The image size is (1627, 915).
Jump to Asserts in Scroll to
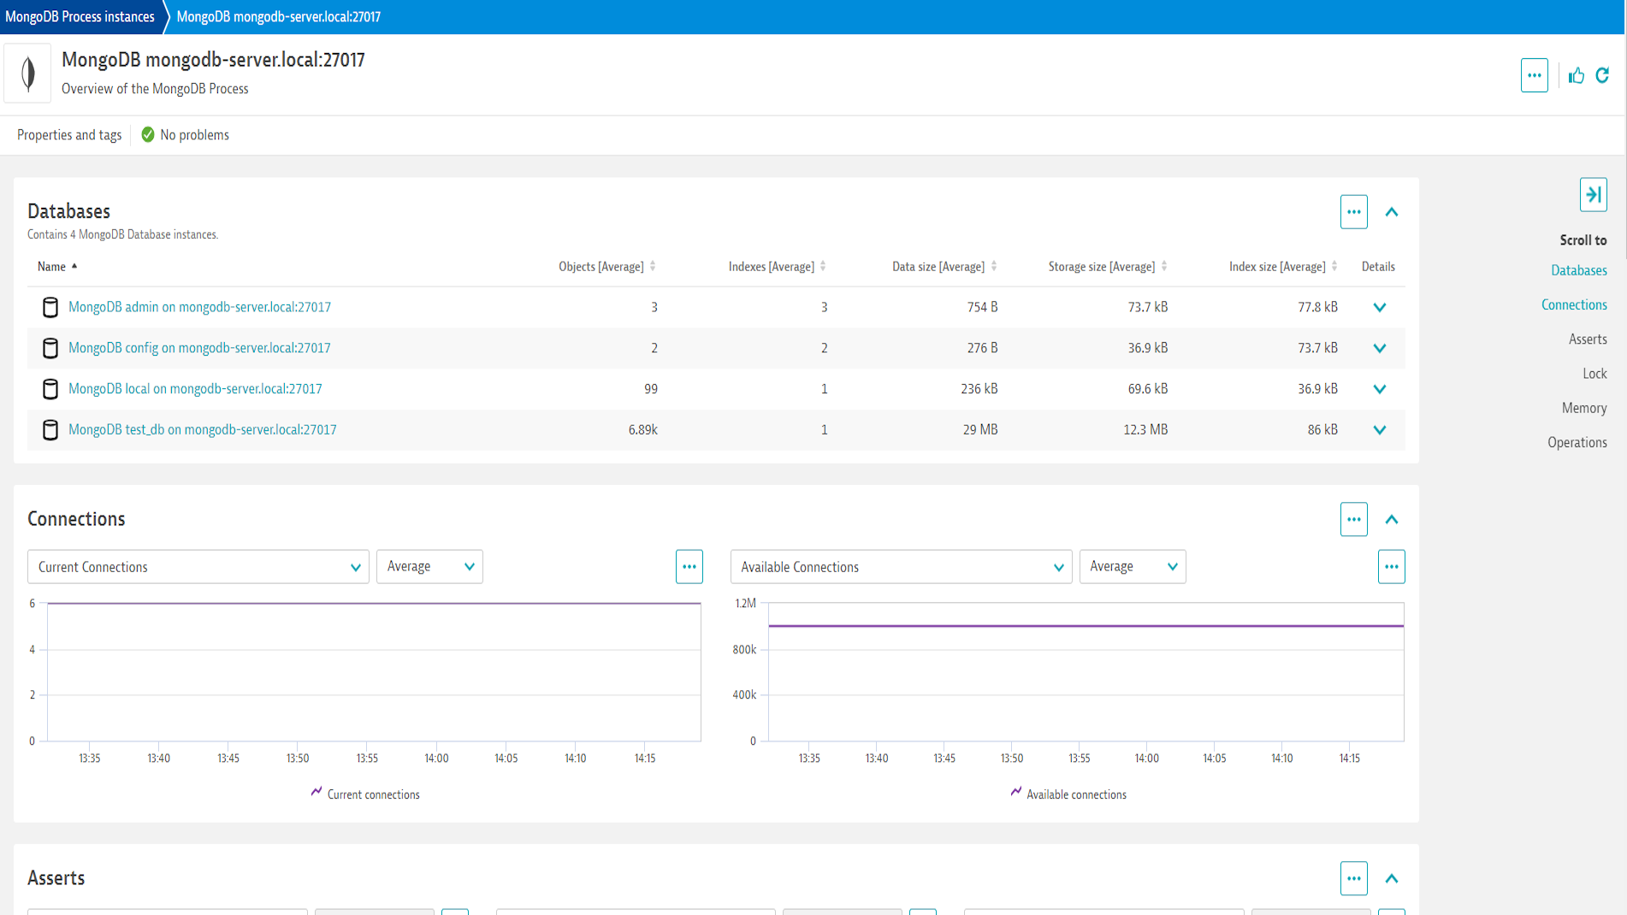coord(1588,339)
